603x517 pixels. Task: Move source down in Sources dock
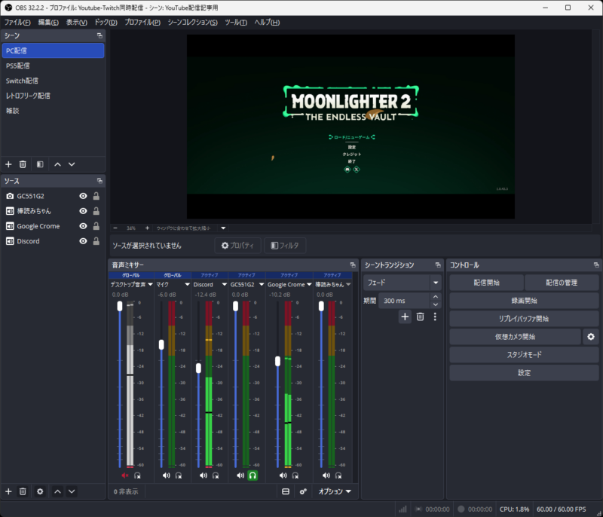[72, 491]
